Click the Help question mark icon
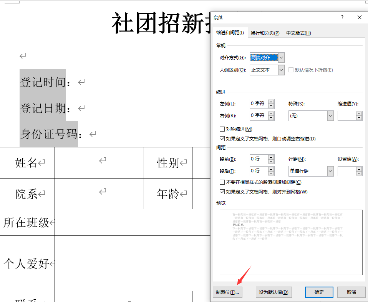Image resolution: width=368 pixels, height=302 pixels. (342, 17)
